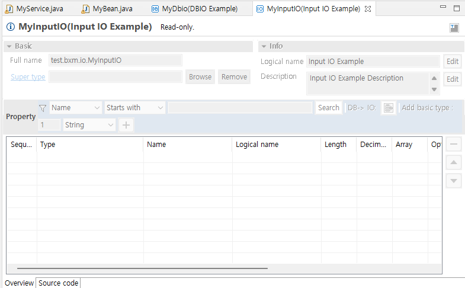The image size is (465, 288).
Task: Click the form layout icon at top right
Action: pos(454,28)
